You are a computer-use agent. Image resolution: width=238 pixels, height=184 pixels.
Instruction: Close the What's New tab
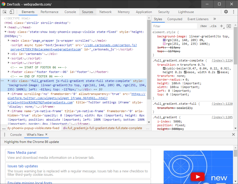point(46,134)
